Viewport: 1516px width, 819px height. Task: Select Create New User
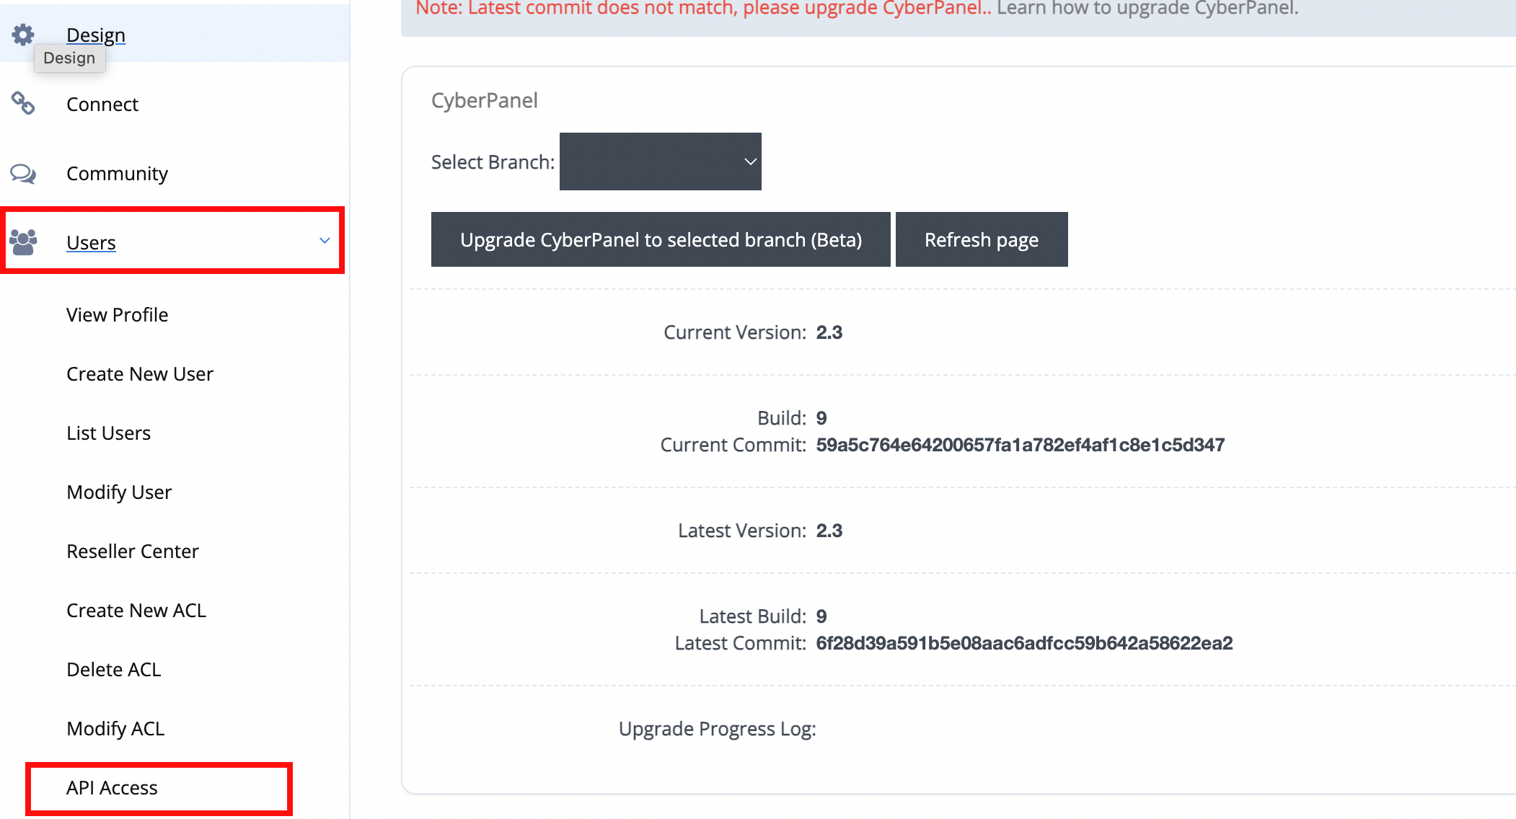[140, 373]
